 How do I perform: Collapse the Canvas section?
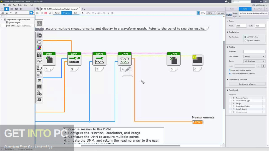228,21
